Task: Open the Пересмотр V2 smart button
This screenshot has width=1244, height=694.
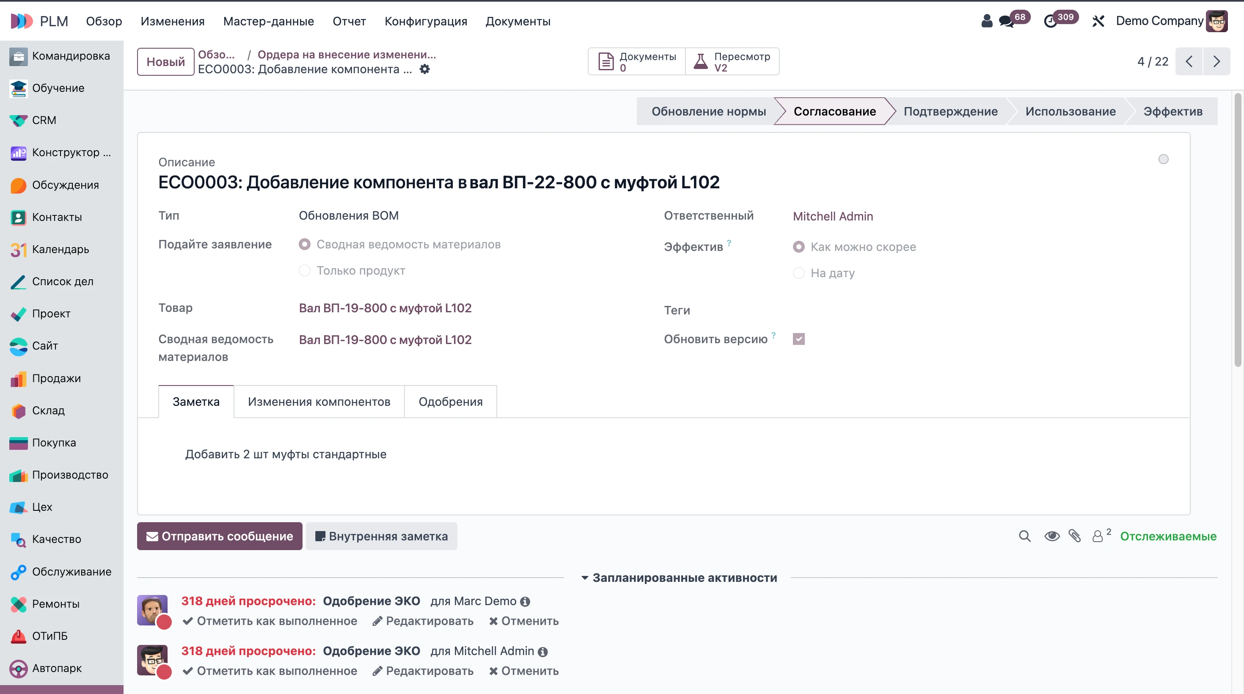Action: (732, 61)
